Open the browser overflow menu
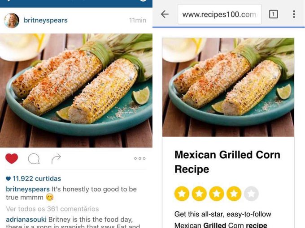The height and width of the screenshot is (228, 305). pos(294,14)
